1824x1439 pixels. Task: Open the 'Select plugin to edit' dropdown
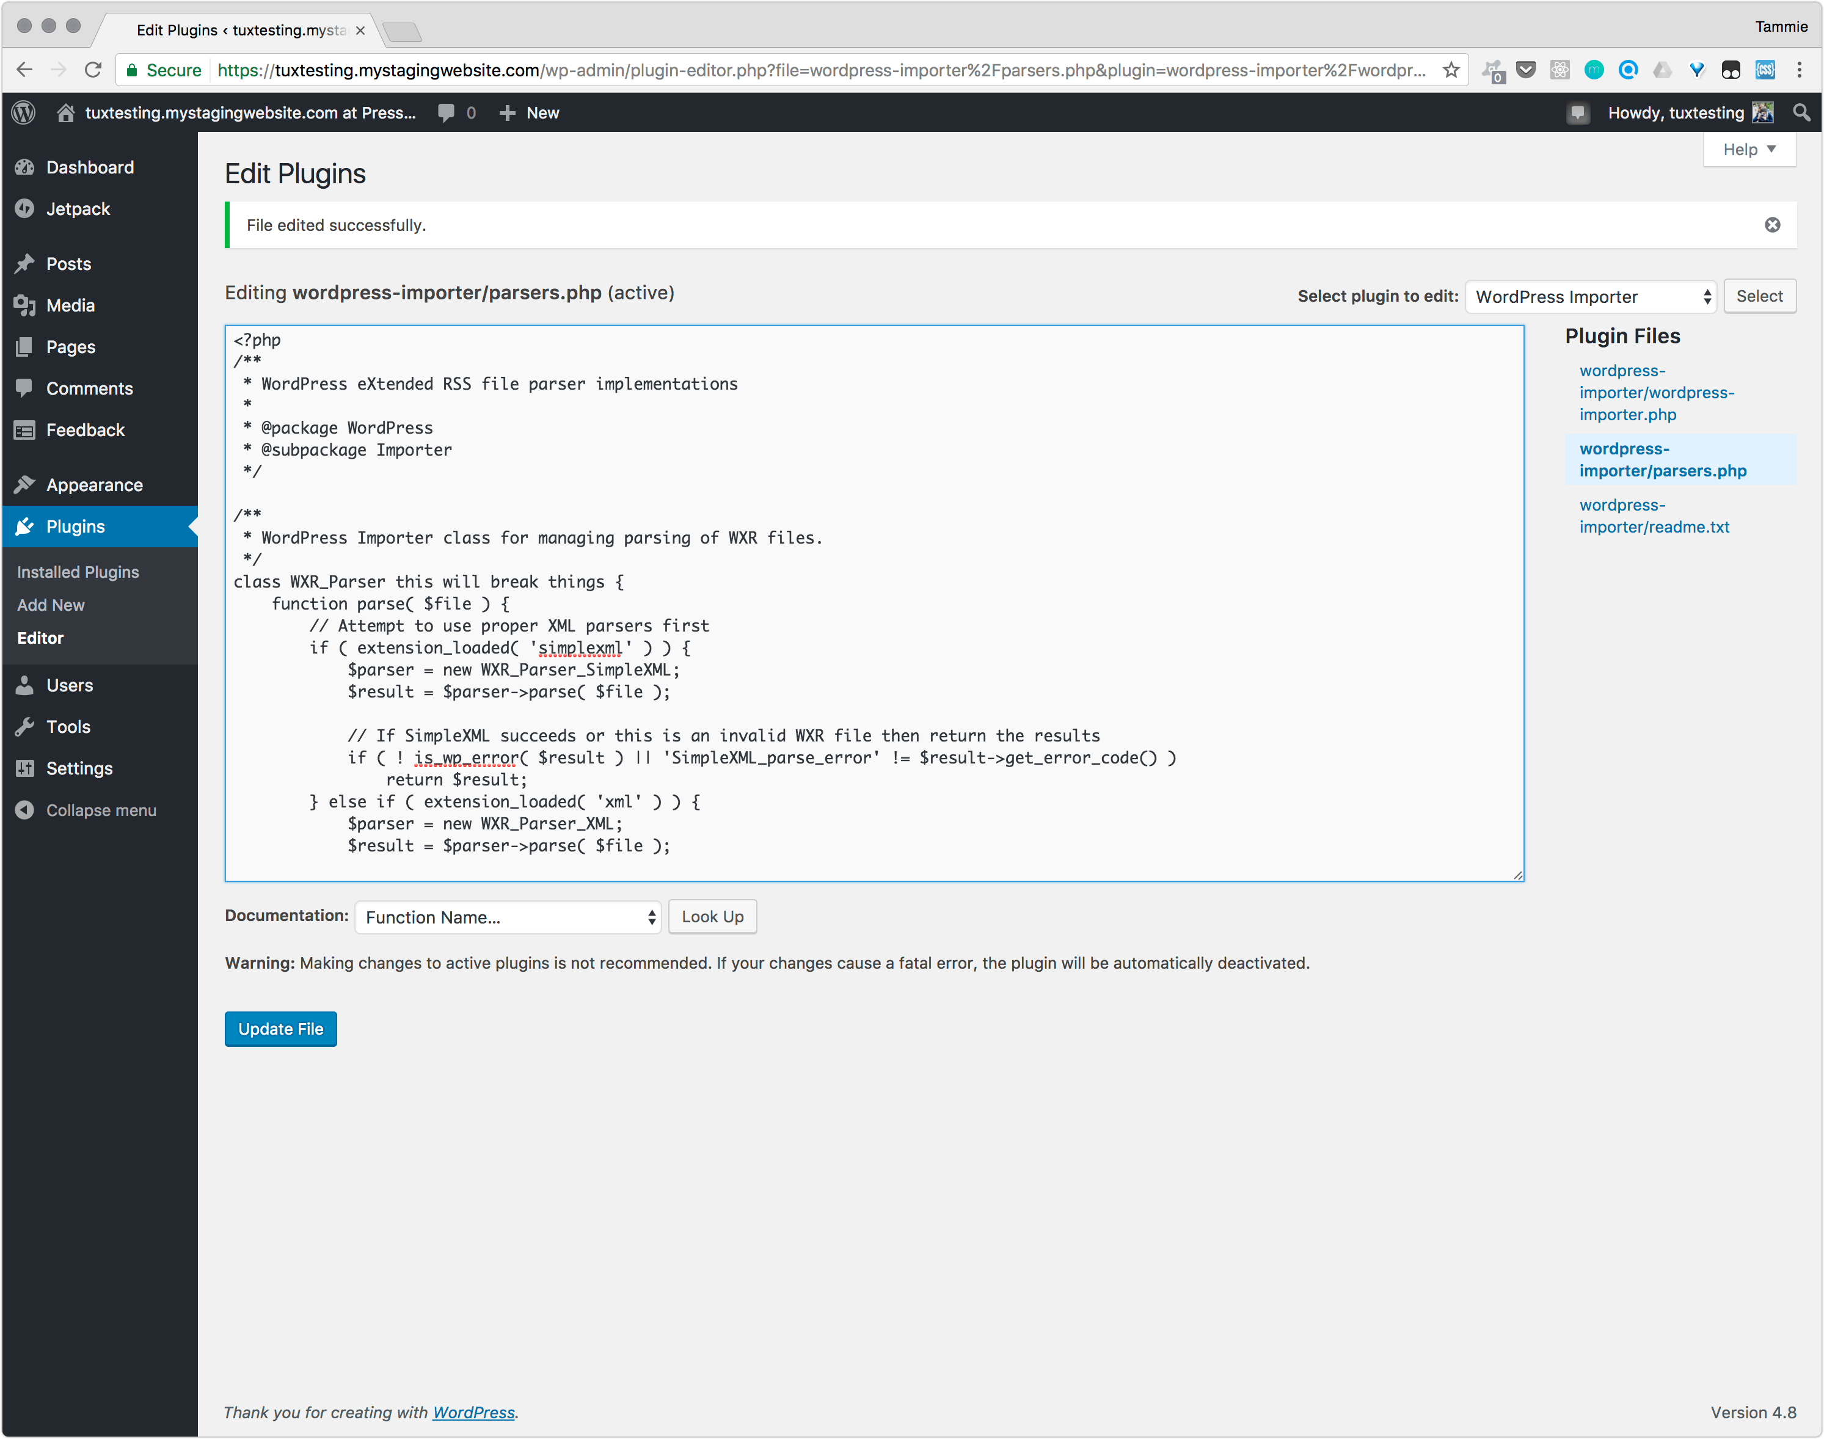[x=1591, y=297]
